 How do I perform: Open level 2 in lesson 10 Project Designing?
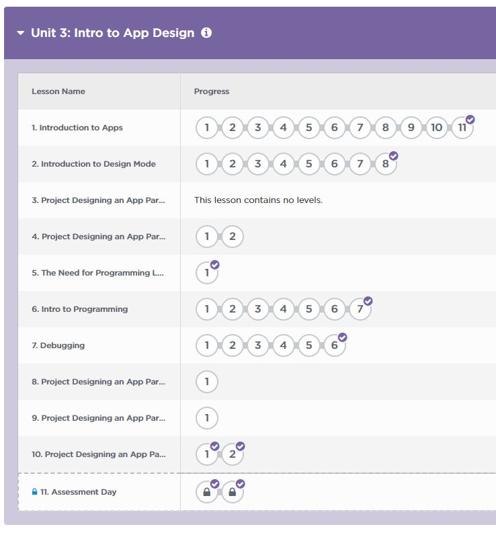click(x=232, y=454)
